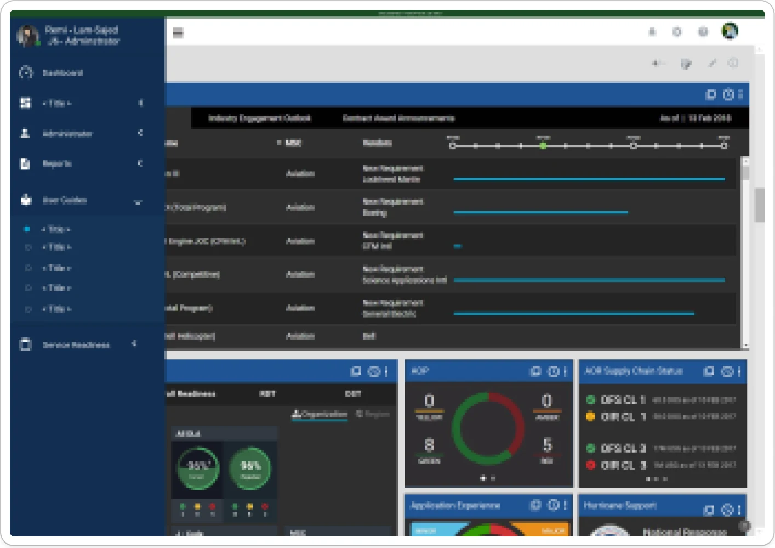Viewport: 775px width, 548px height.
Task: Click the clock icon on the AOP panel
Action: tap(554, 371)
